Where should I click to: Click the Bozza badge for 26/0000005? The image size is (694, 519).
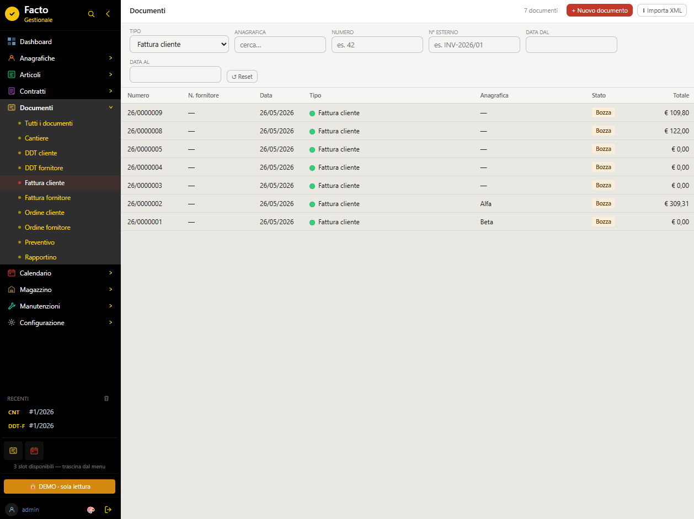click(604, 149)
